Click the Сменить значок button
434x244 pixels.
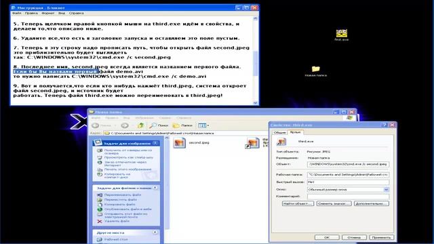click(334, 203)
